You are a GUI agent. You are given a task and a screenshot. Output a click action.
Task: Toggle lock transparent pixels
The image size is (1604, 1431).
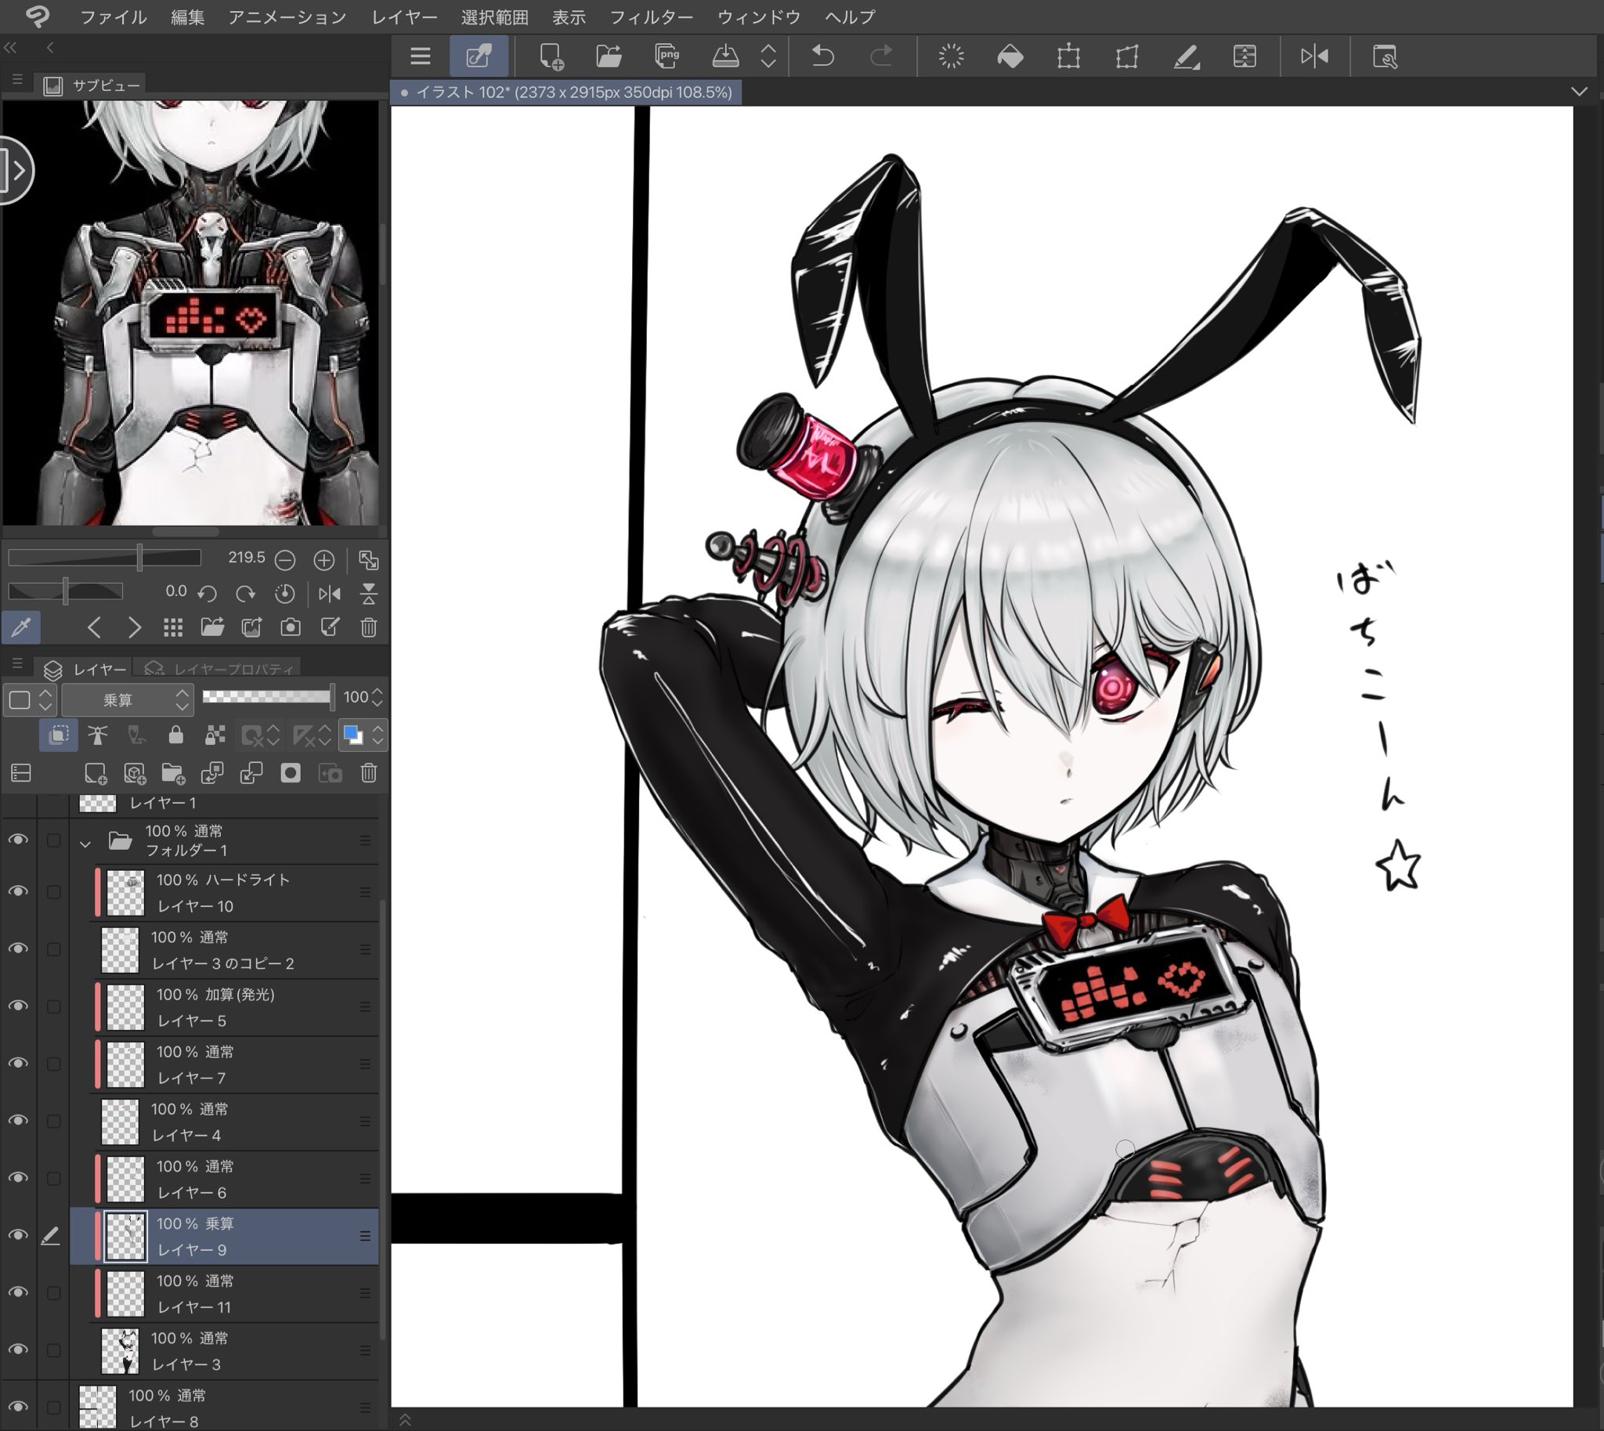[x=215, y=735]
